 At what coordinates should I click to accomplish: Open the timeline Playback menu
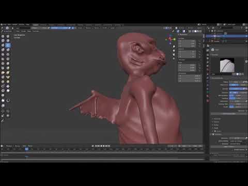(9, 146)
